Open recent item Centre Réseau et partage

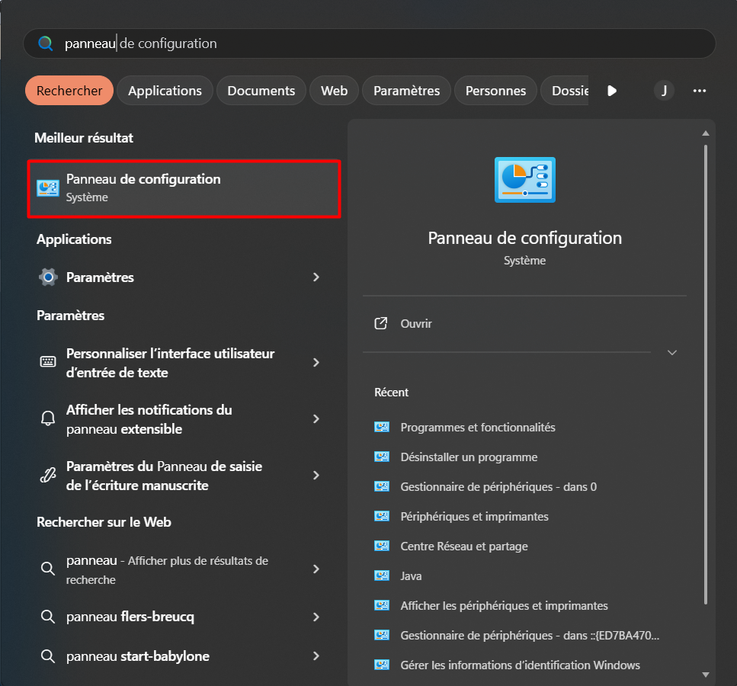[x=464, y=547]
